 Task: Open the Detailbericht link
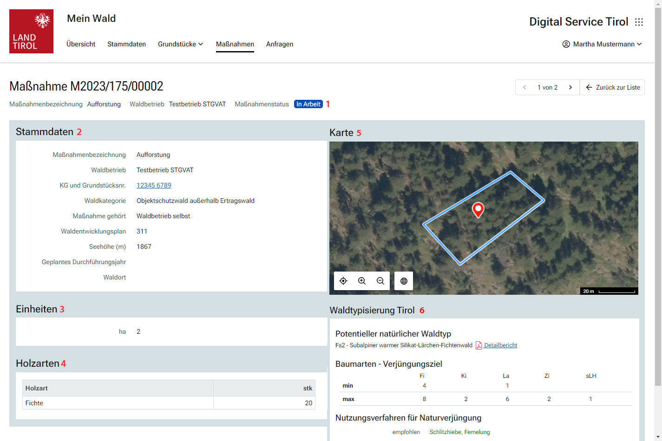[x=500, y=345]
